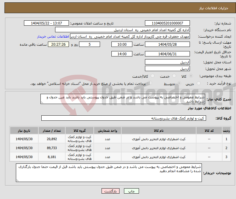Viewport: 236px width, 199px height.
Task: Click inside the شرح کلی نیاز text area
Action: [x=122, y=99]
